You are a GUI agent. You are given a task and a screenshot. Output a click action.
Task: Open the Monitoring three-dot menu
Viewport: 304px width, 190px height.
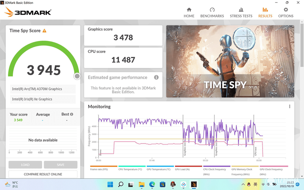[x=290, y=106]
